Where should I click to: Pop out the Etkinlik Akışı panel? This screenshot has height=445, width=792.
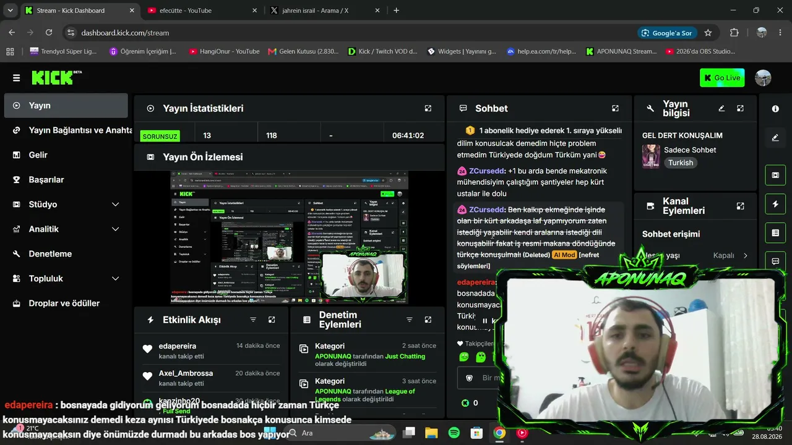(272, 320)
